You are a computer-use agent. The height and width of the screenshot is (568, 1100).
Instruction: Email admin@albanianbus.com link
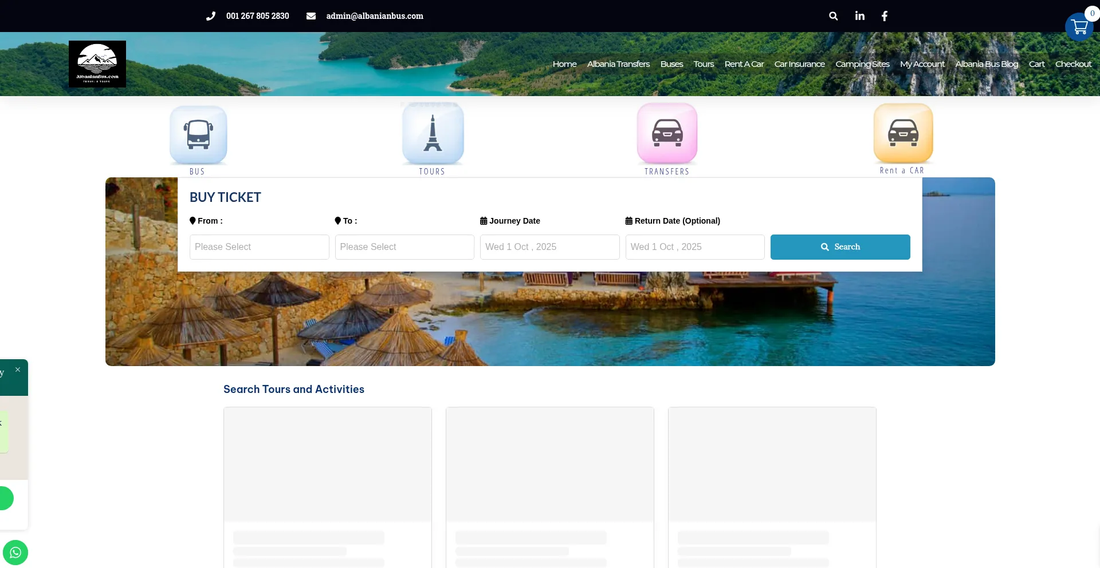[x=375, y=16]
